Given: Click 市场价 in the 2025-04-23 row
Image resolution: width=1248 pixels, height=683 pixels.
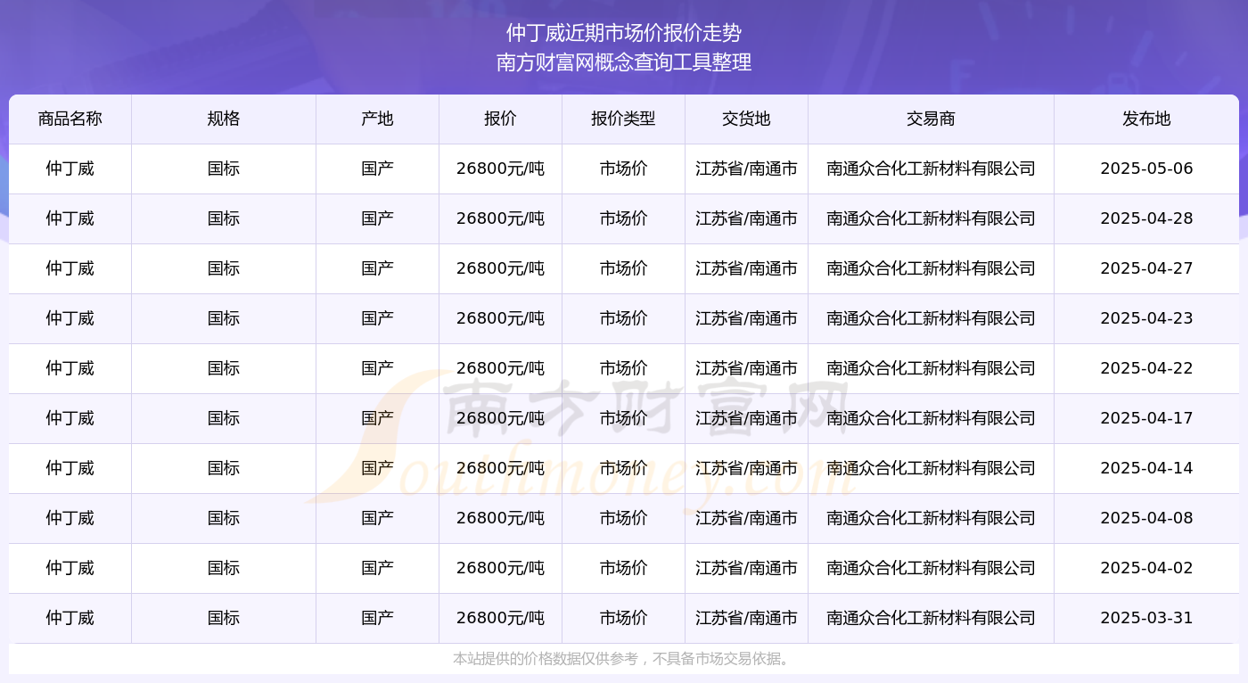Looking at the screenshot, I should point(623,318).
